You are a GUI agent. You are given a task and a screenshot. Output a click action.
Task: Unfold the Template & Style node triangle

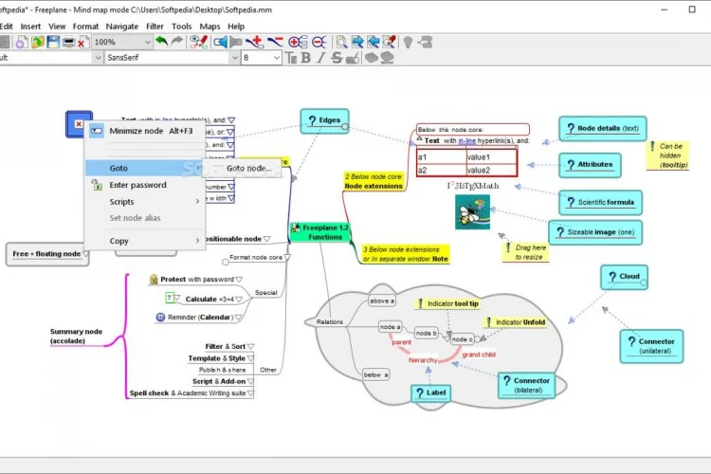click(250, 358)
